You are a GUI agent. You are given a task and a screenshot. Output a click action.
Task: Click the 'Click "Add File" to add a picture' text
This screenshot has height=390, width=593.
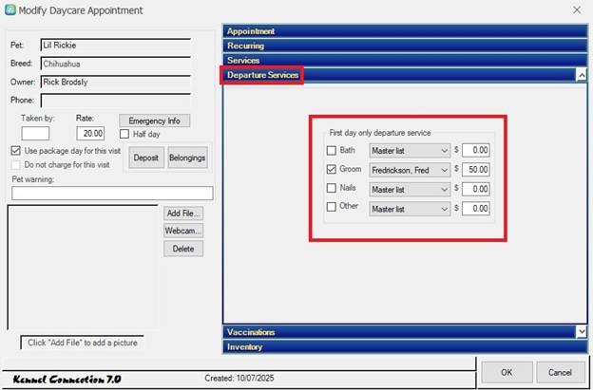pyautogui.click(x=83, y=343)
